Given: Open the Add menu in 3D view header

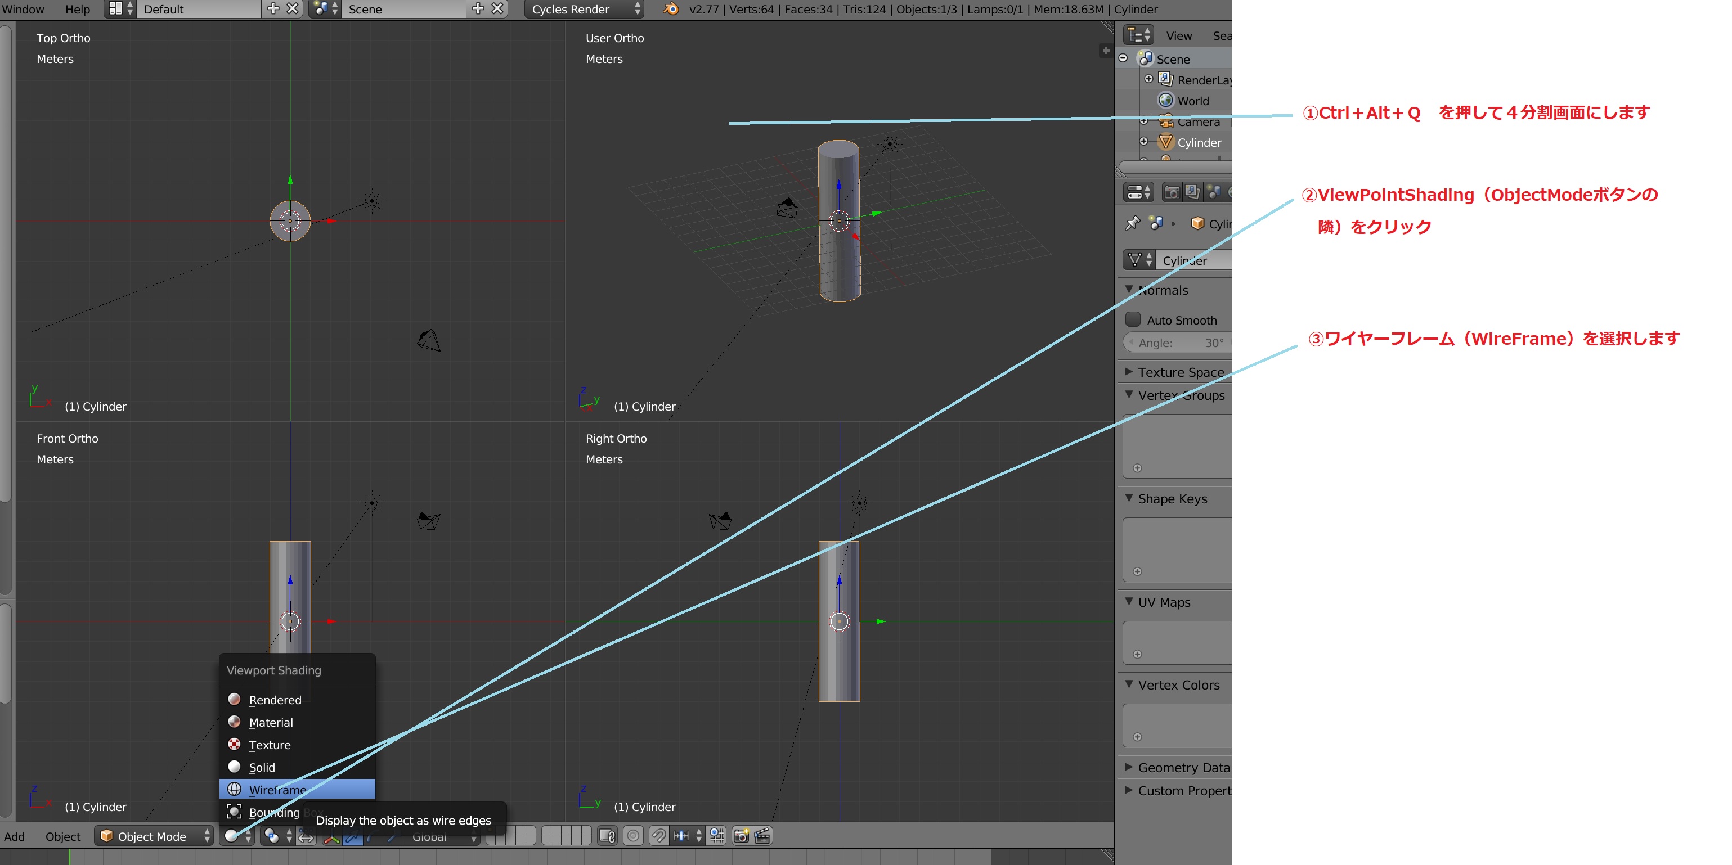Looking at the screenshot, I should tap(14, 836).
